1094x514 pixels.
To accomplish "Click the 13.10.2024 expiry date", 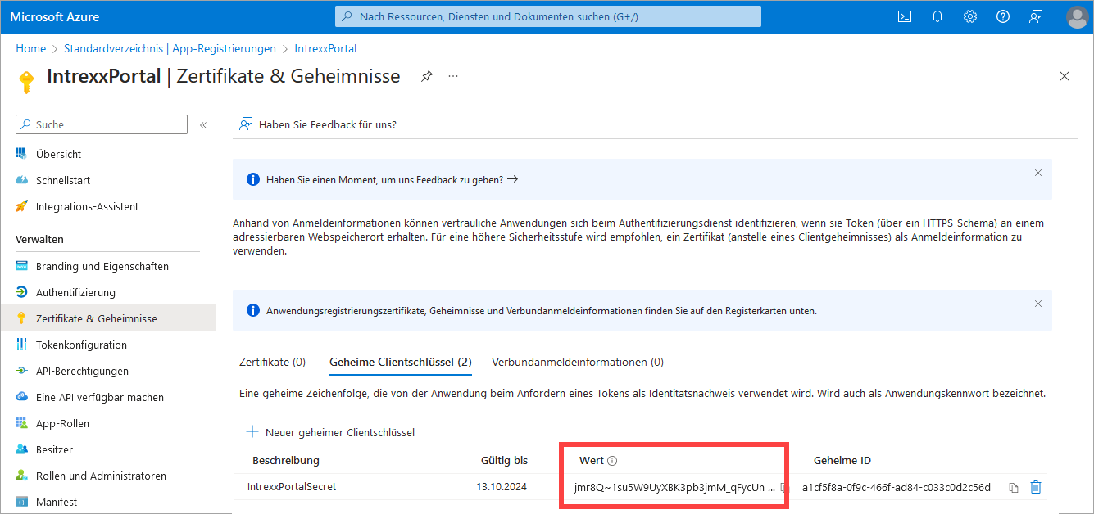I will (502, 487).
